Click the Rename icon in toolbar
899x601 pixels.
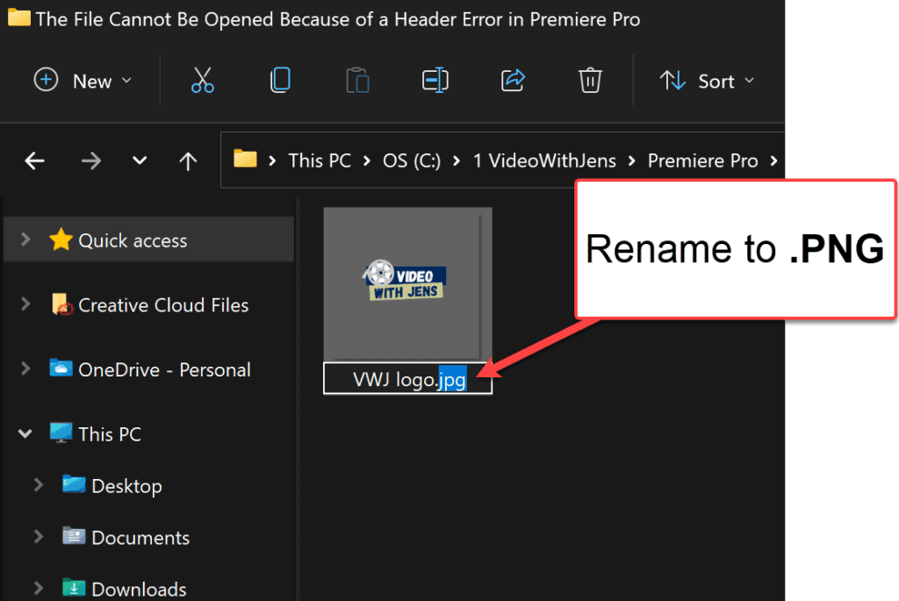point(435,80)
